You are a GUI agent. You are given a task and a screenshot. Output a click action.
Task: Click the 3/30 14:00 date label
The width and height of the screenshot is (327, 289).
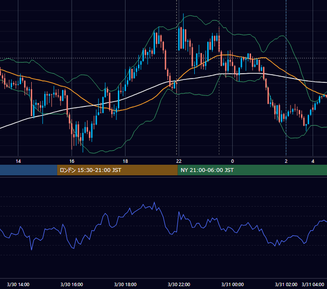coord(18,284)
